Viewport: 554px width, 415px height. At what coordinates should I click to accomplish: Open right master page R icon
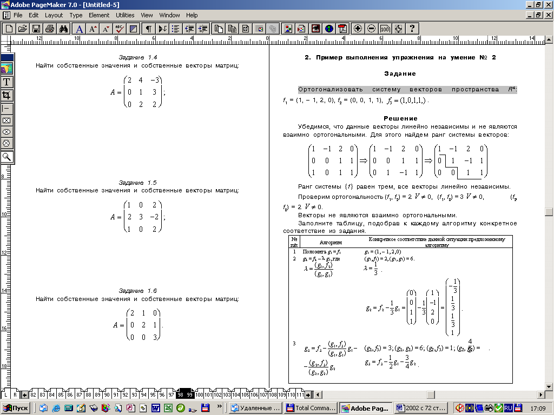(15, 394)
